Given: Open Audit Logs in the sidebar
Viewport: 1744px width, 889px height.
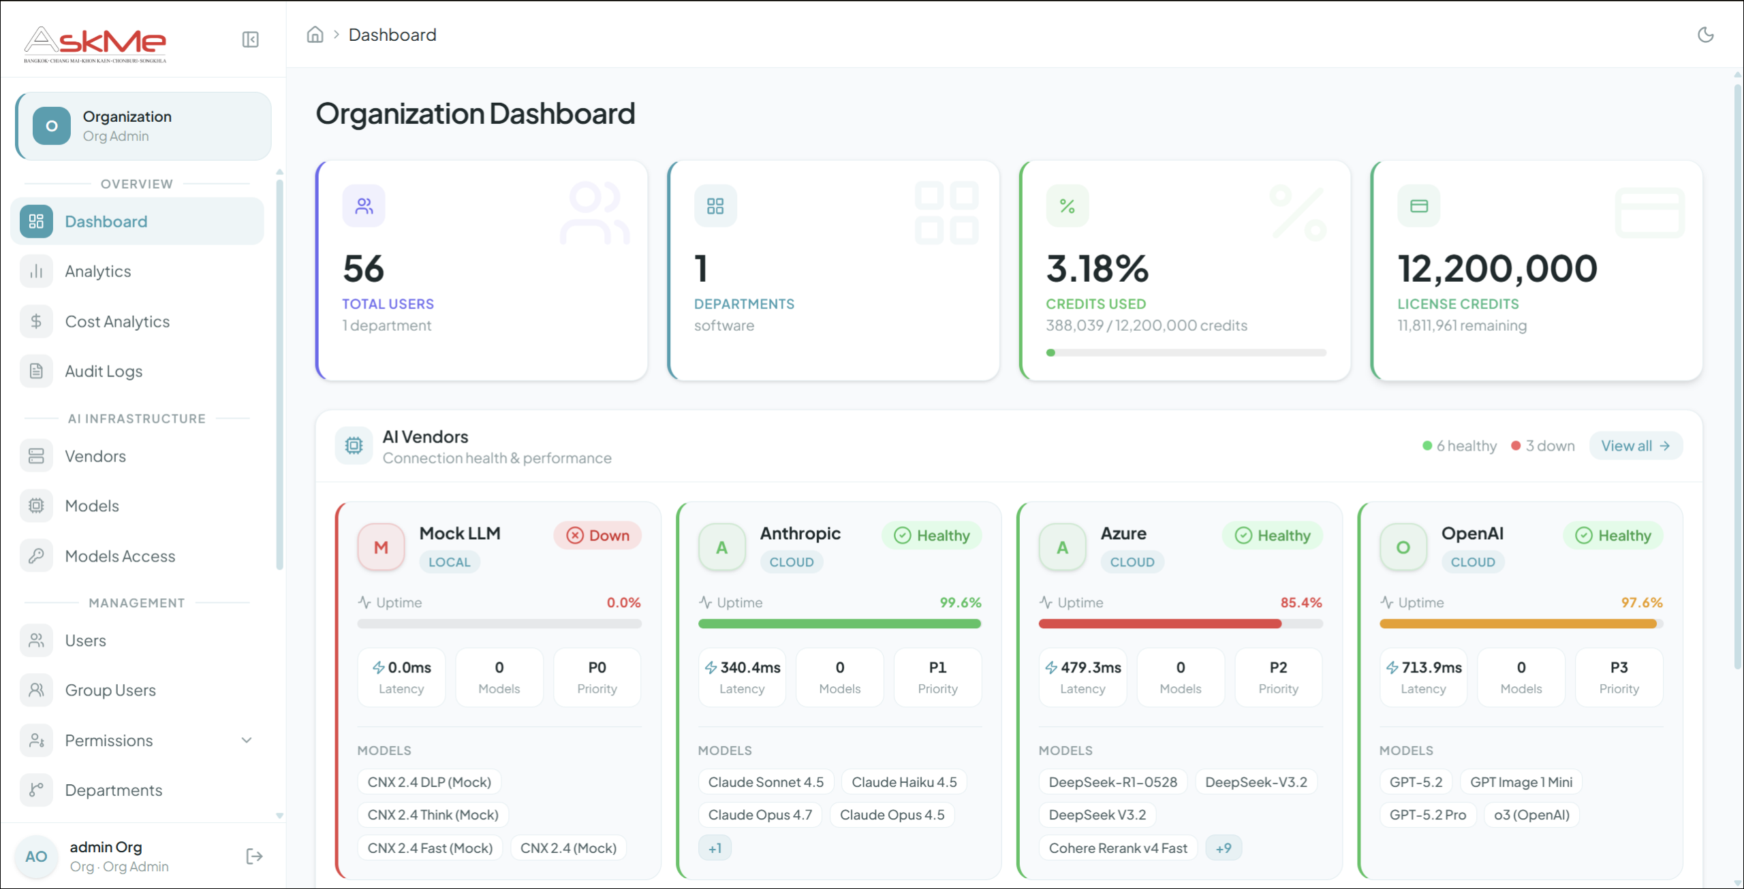Looking at the screenshot, I should coord(137,371).
